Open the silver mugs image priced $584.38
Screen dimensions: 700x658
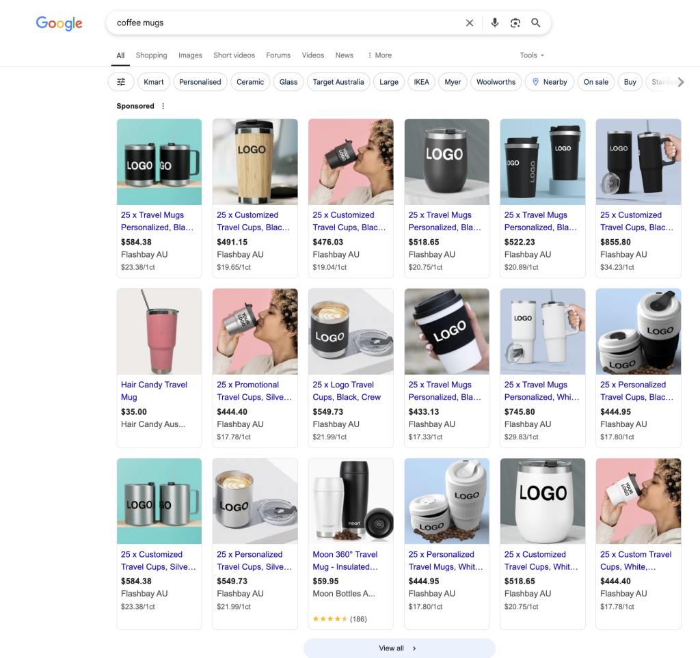pos(159,502)
